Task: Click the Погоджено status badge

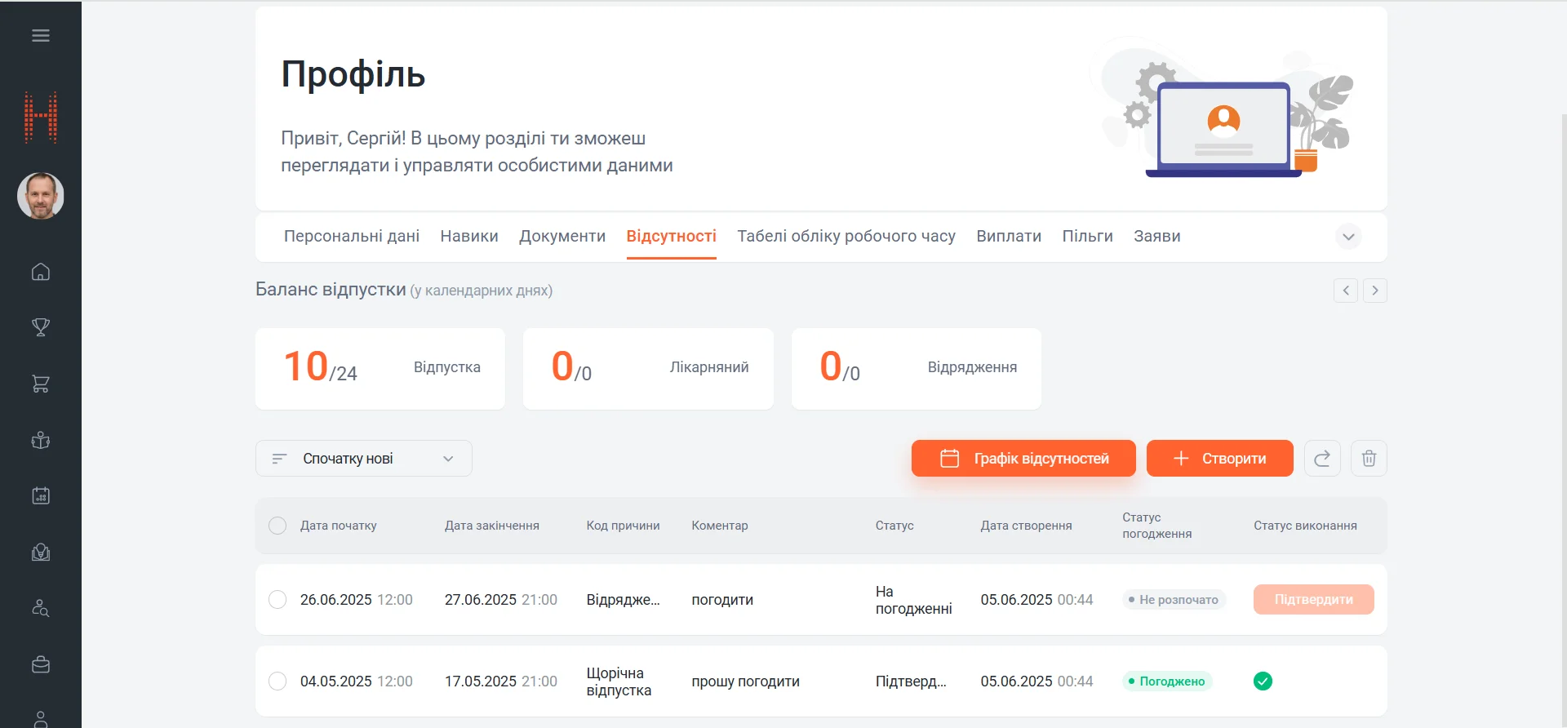Action: 1167,681
